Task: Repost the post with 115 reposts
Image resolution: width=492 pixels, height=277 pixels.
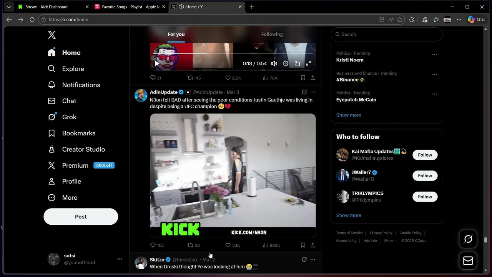Action: click(x=194, y=78)
